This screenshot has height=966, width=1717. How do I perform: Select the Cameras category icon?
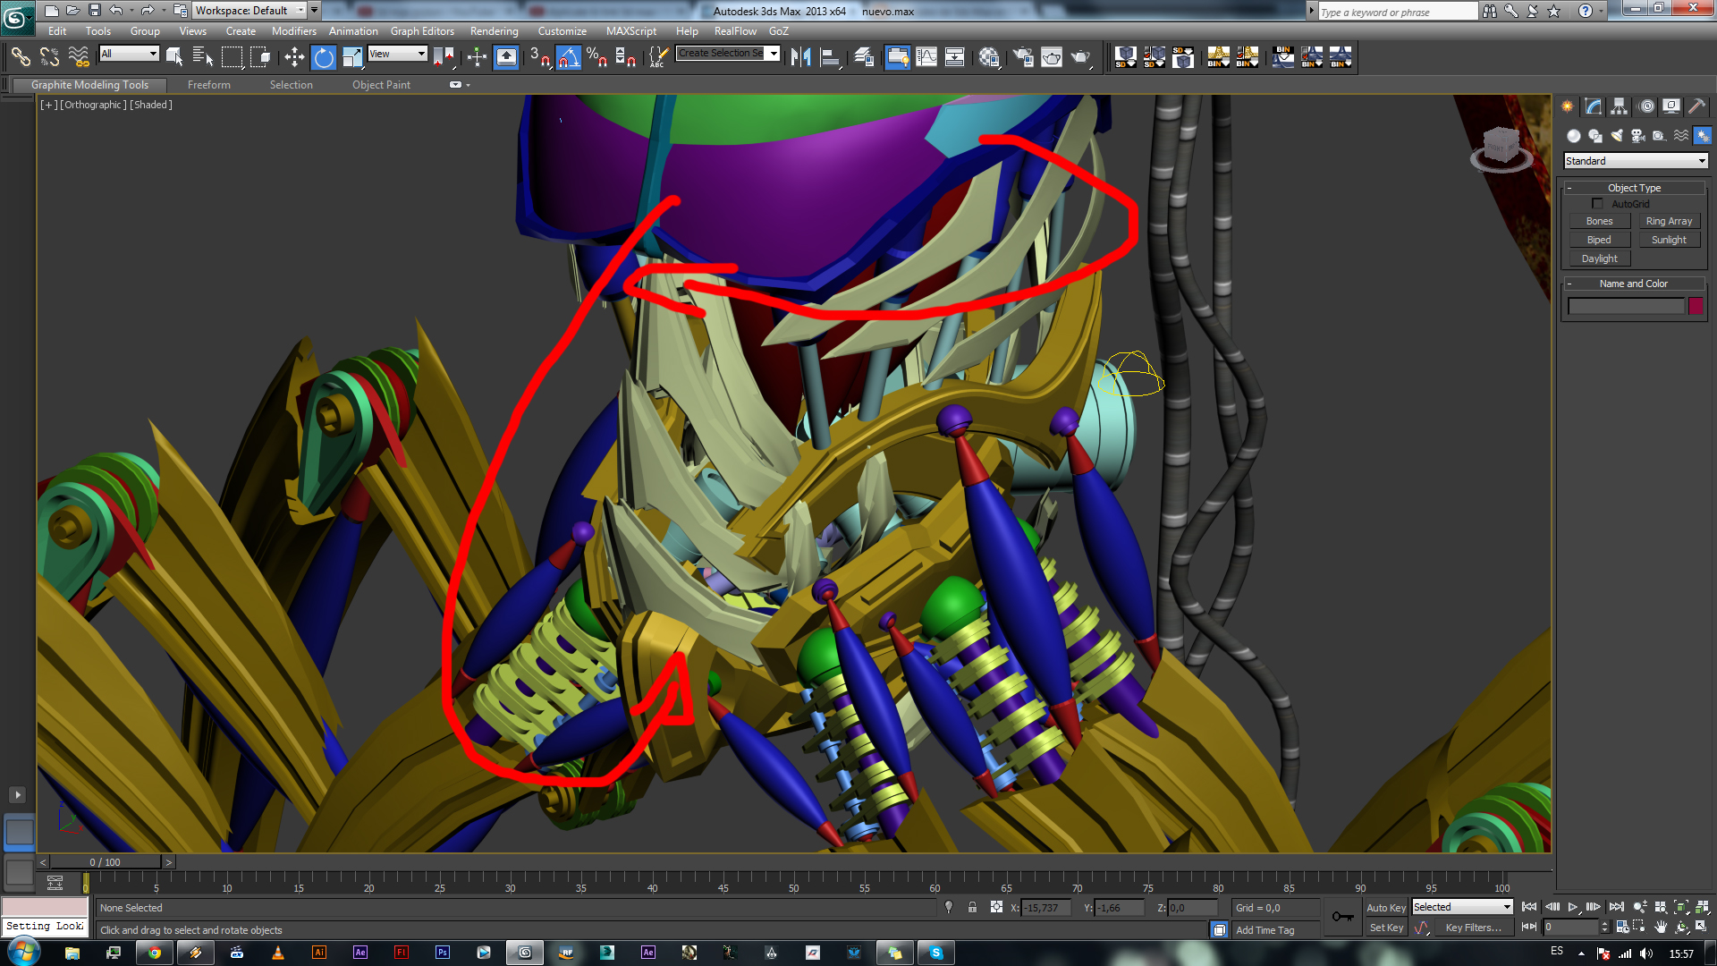coord(1638,136)
